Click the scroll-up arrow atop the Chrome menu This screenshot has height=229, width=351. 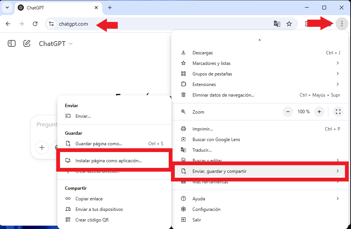(x=260, y=40)
